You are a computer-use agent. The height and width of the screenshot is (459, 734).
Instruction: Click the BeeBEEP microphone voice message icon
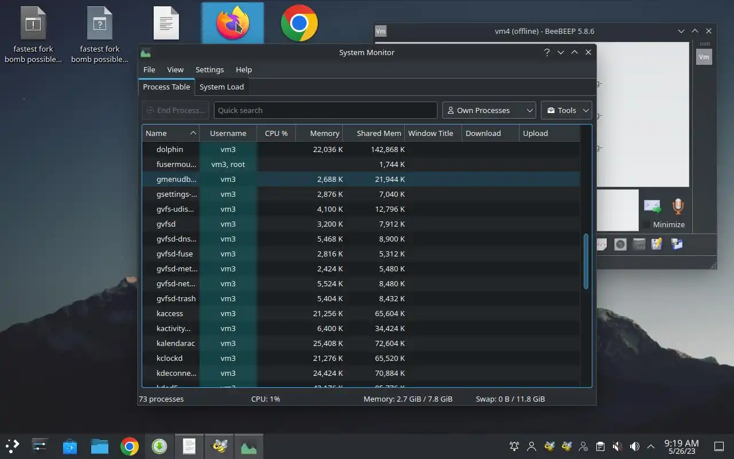678,207
